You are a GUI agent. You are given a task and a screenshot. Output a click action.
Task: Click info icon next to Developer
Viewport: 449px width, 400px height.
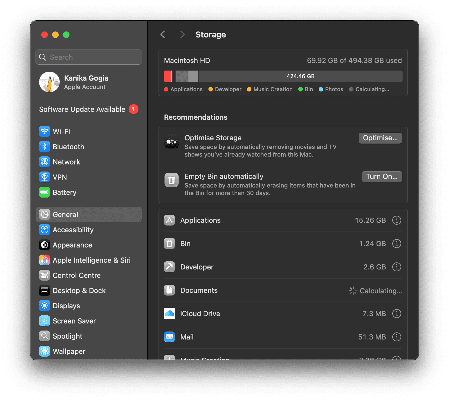396,267
